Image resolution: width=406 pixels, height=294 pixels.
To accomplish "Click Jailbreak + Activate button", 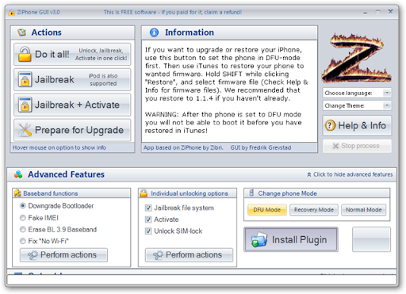I will [x=72, y=105].
